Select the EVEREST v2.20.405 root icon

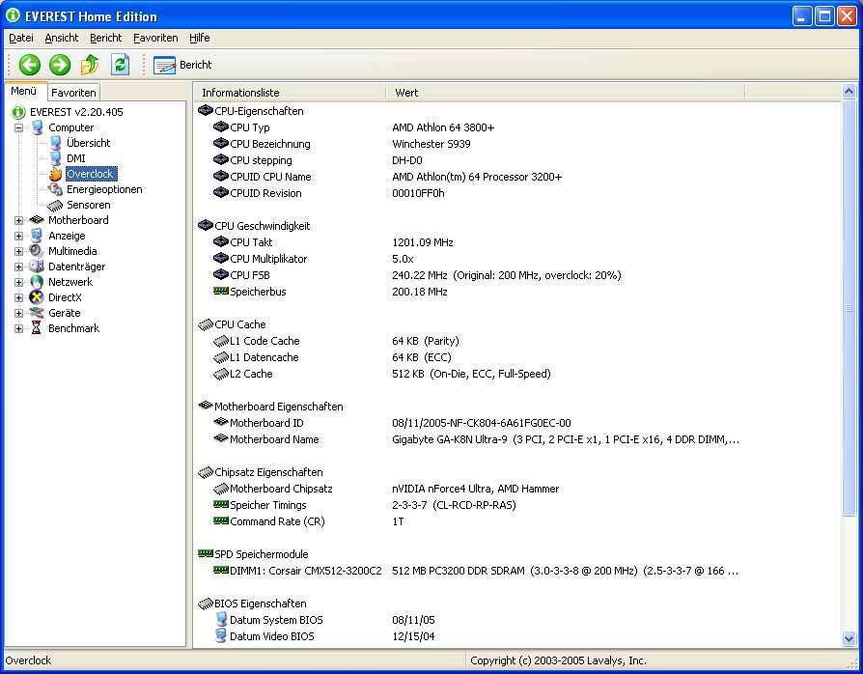pyautogui.click(x=18, y=112)
